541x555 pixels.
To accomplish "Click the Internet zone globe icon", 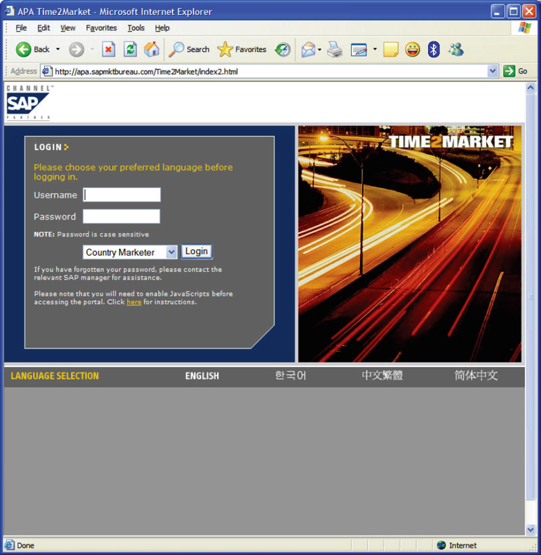I will pos(441,545).
